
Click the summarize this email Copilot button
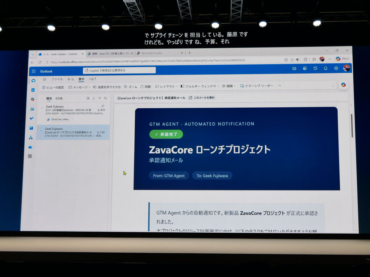click(x=202, y=98)
